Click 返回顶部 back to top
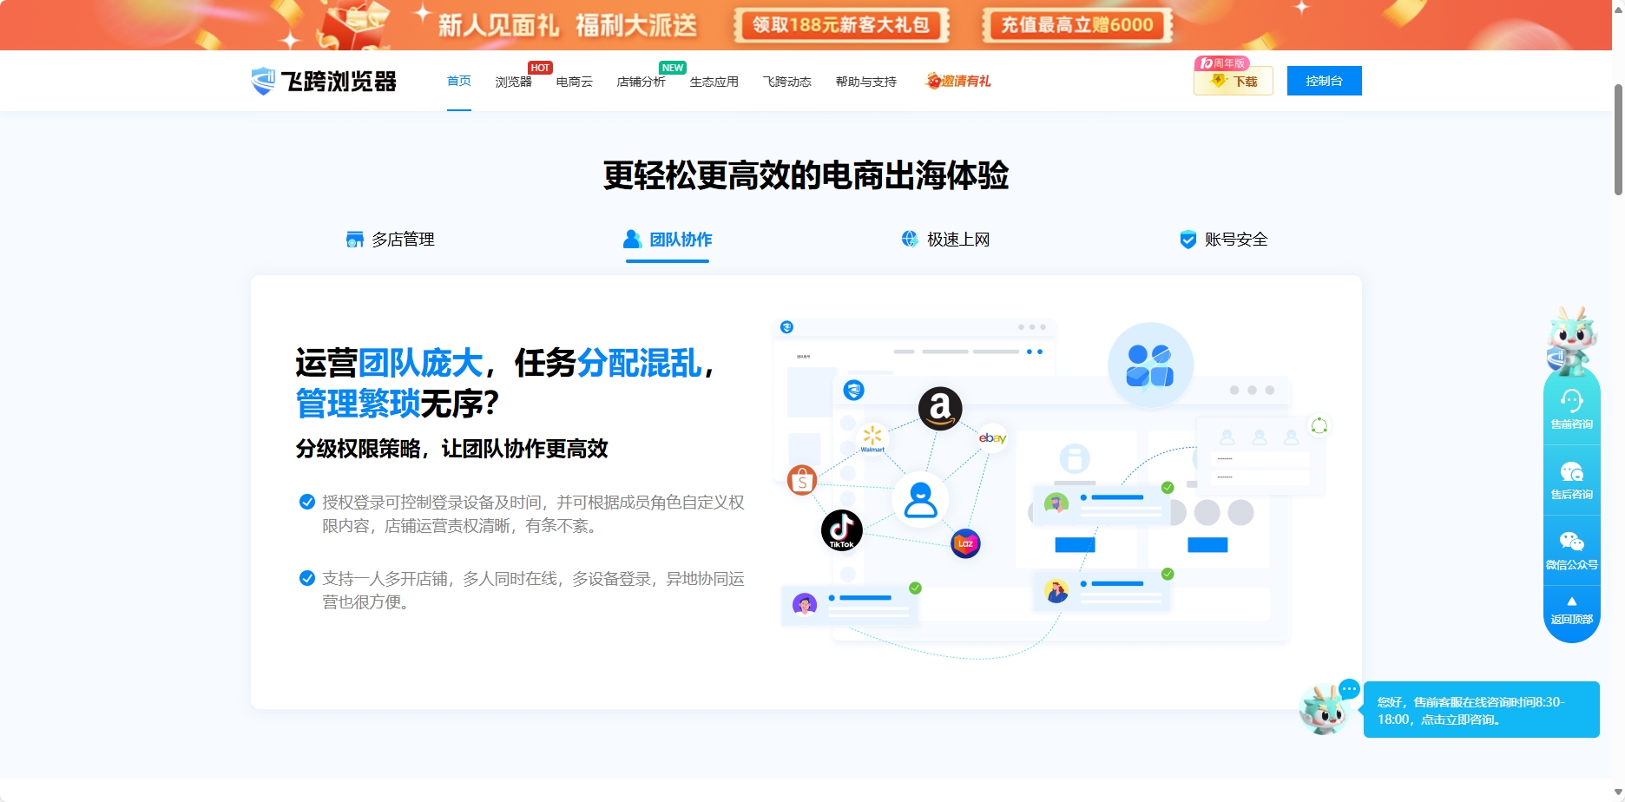1625x802 pixels. pyautogui.click(x=1572, y=611)
